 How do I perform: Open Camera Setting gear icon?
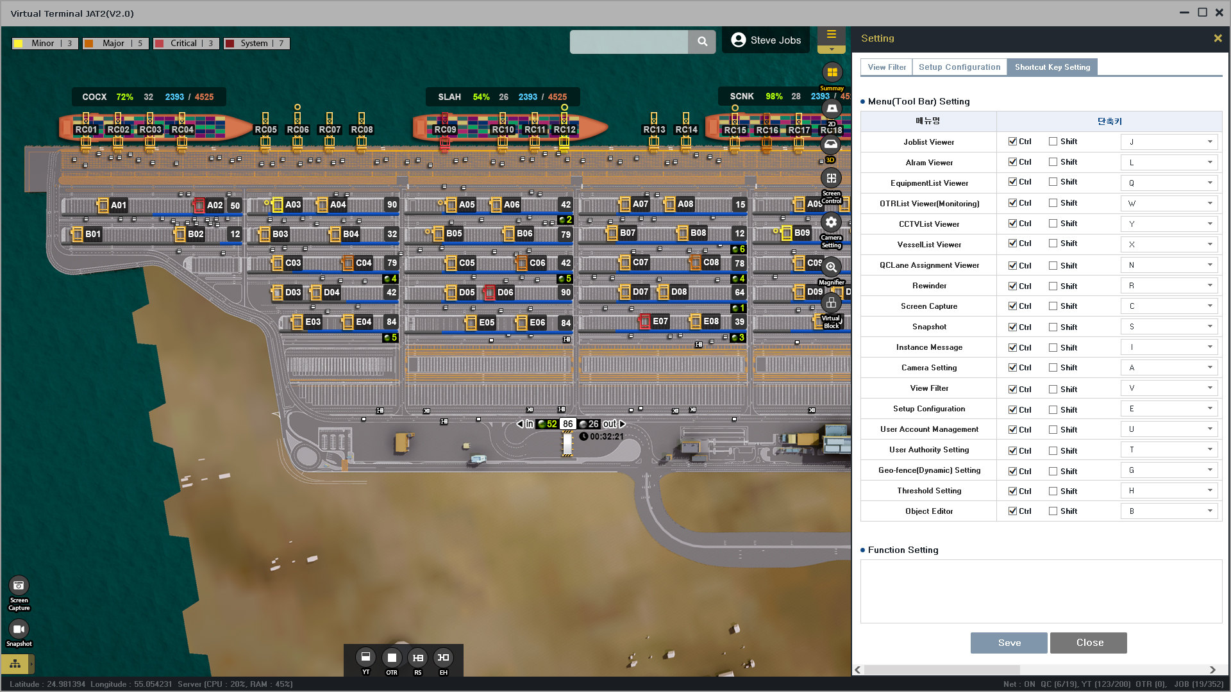tap(831, 222)
